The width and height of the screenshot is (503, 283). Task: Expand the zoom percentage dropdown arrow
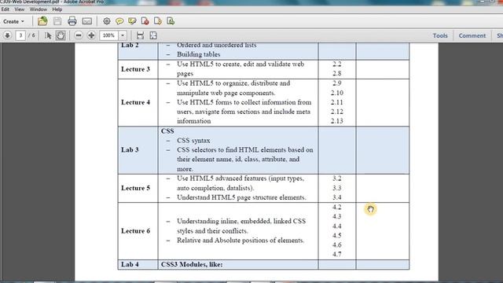pyautogui.click(x=123, y=35)
